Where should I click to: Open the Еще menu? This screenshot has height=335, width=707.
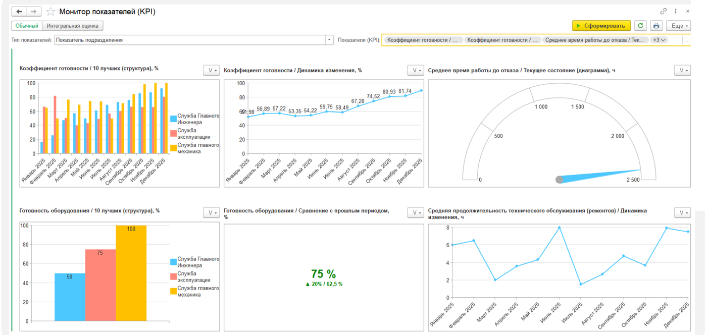click(678, 26)
